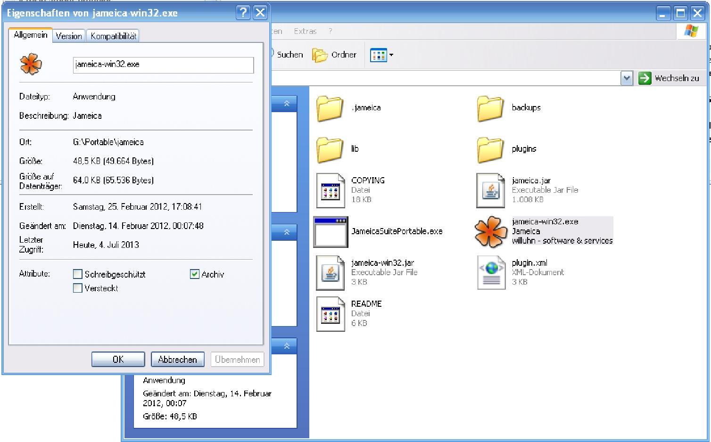Click the README file name
The image size is (711, 442).
pyautogui.click(x=366, y=304)
